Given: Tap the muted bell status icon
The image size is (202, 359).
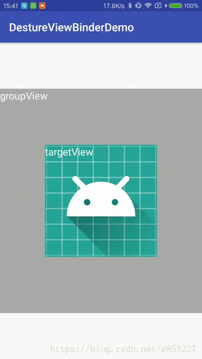Looking at the screenshot, I should point(138,6).
